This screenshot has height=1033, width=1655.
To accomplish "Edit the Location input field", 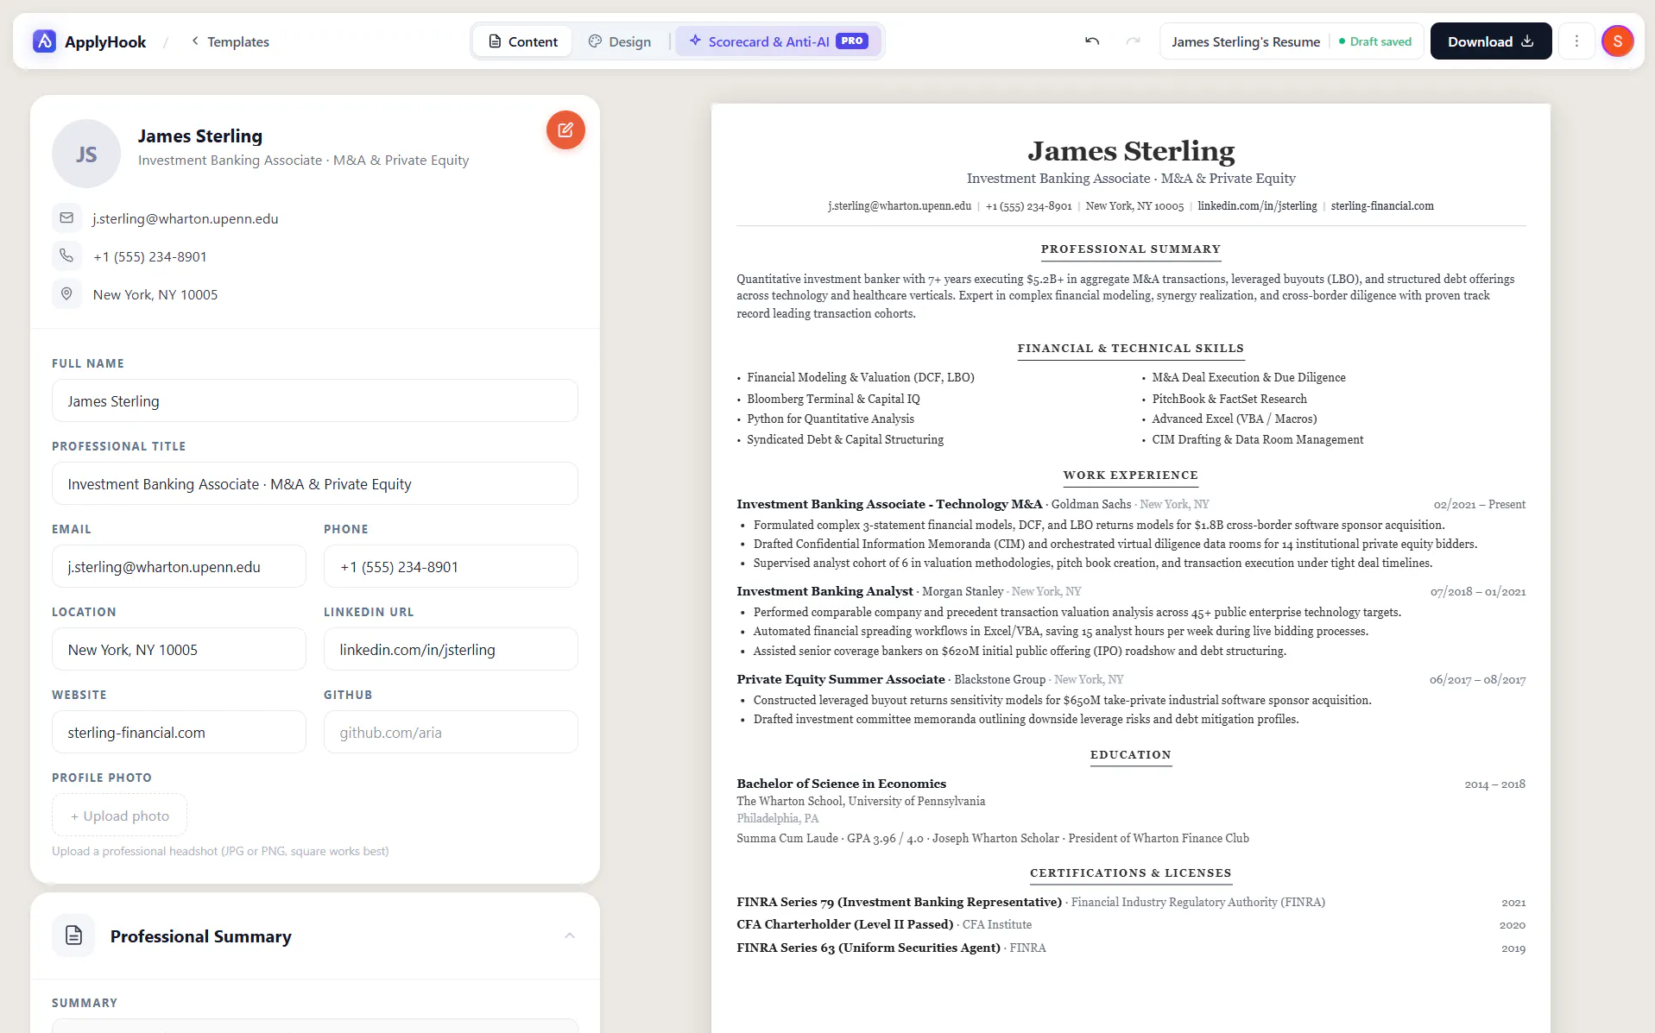I will coord(179,650).
